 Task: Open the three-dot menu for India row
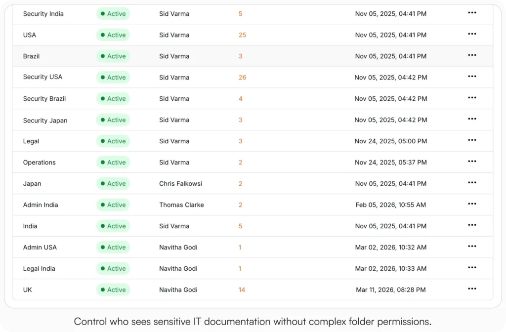(472, 225)
